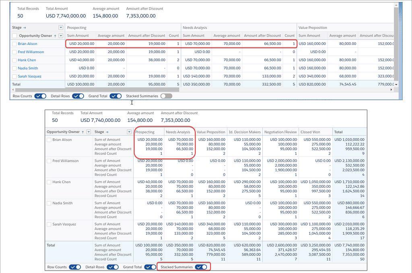
Task: Click the Stage arrow icon in bottom report header
Action: click(107, 132)
